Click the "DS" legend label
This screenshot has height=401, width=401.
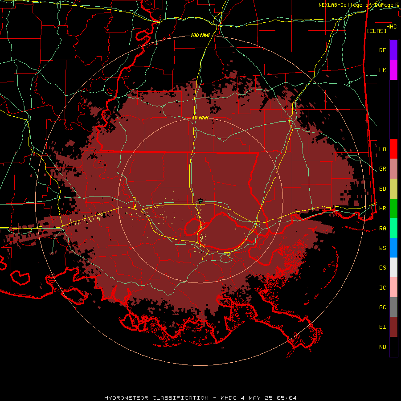[382, 268]
